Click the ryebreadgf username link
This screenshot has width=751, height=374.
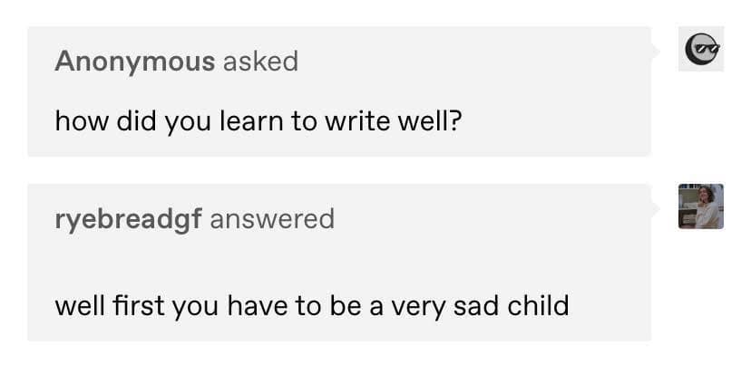(128, 218)
